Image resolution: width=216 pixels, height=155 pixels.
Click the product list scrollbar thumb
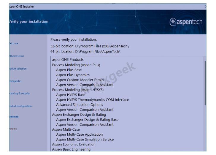click(x=205, y=83)
